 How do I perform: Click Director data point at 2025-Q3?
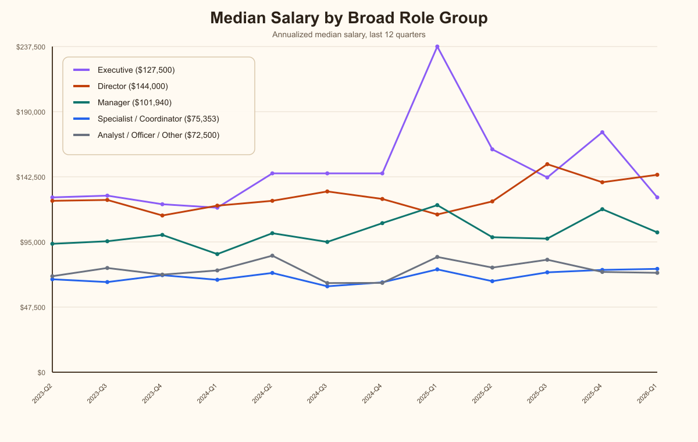[x=547, y=164]
